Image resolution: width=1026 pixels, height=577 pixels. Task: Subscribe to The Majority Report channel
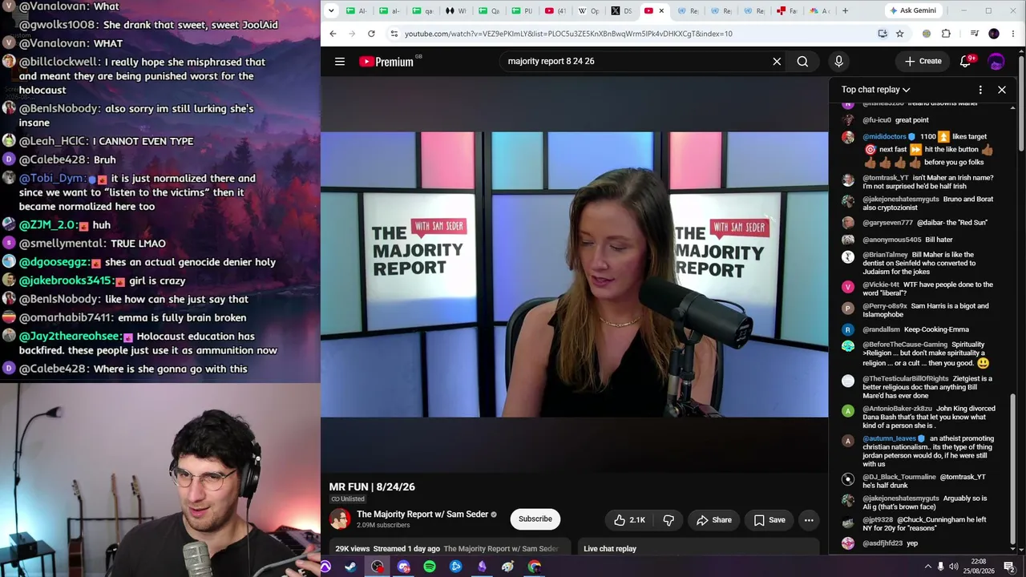pyautogui.click(x=535, y=519)
